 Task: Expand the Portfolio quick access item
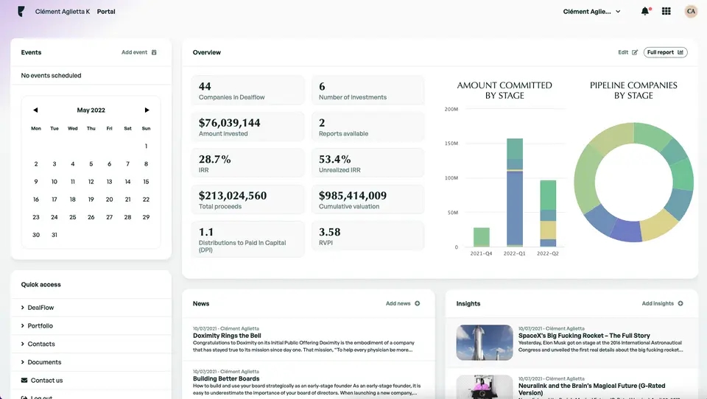click(x=91, y=325)
